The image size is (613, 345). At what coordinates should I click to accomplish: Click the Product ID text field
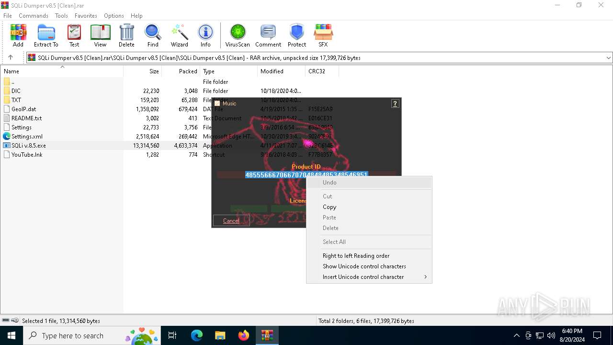point(306,175)
